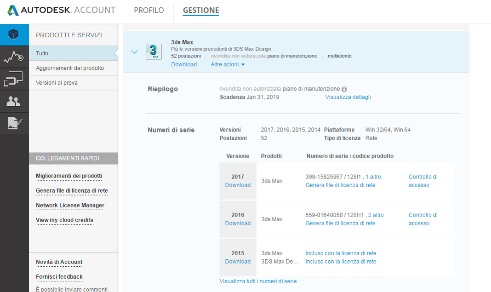491x292 pixels.
Task: Switch to the GESTIONE tab
Action: click(201, 10)
